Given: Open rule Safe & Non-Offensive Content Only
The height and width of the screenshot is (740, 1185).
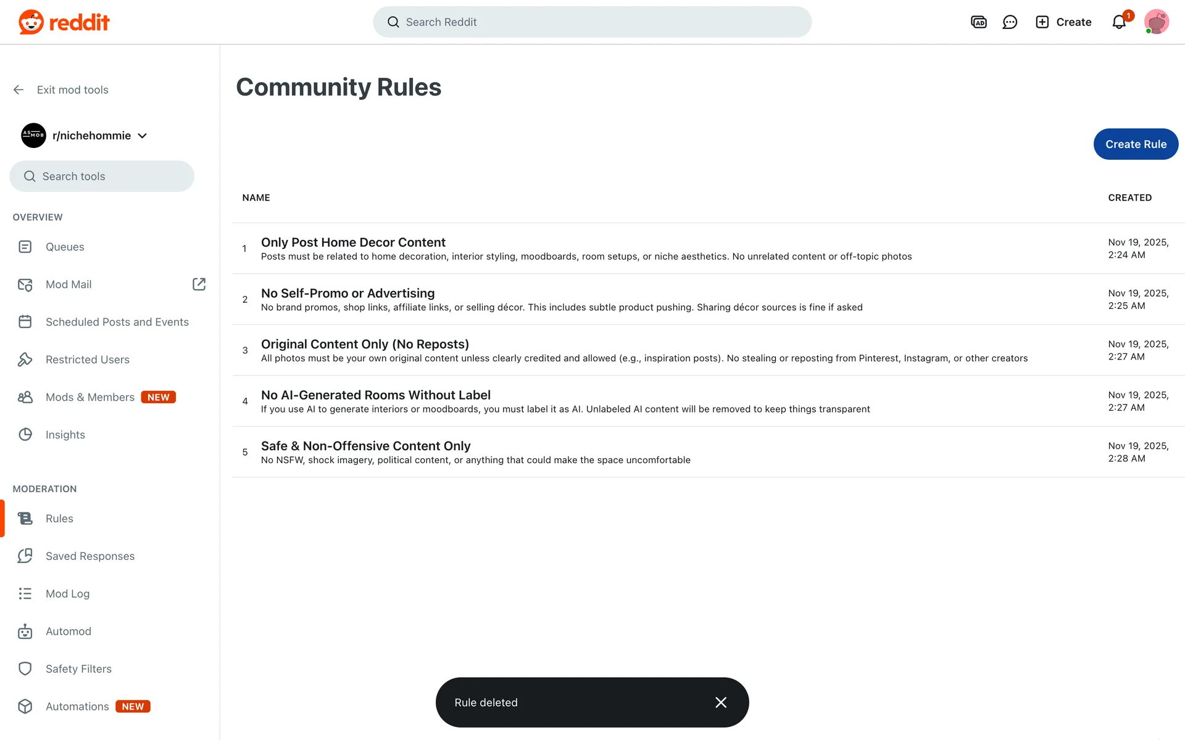Looking at the screenshot, I should point(365,446).
